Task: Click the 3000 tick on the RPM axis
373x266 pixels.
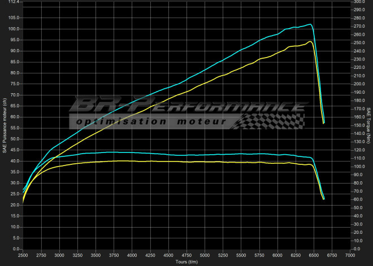Action: [59, 256]
